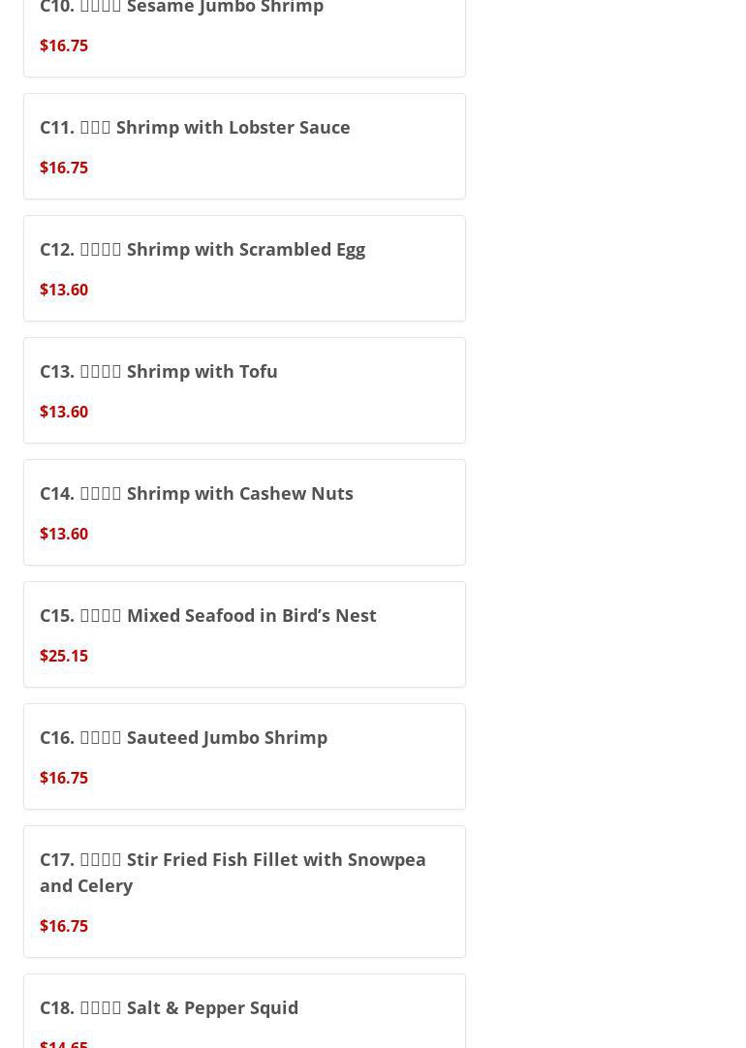Open C18 Salt & Pepper Squid

pyautogui.click(x=169, y=1007)
